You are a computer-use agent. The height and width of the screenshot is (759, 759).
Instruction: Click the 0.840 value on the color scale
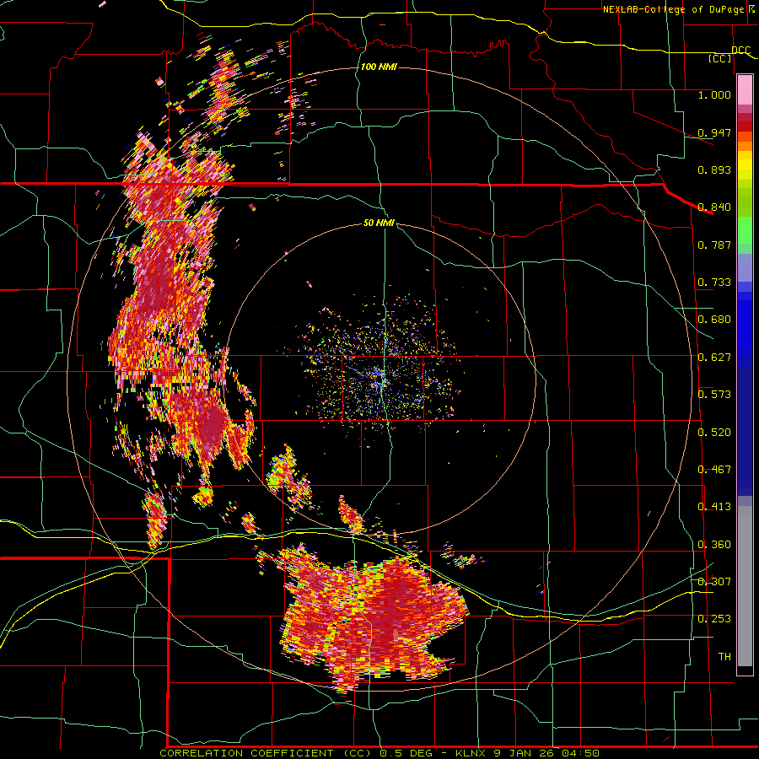pos(714,207)
